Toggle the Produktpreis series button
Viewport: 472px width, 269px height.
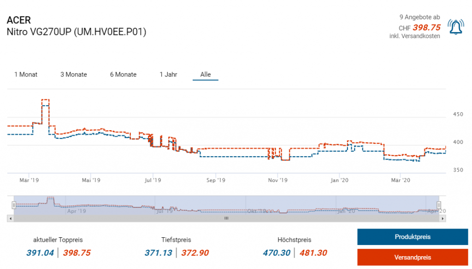click(x=413, y=237)
